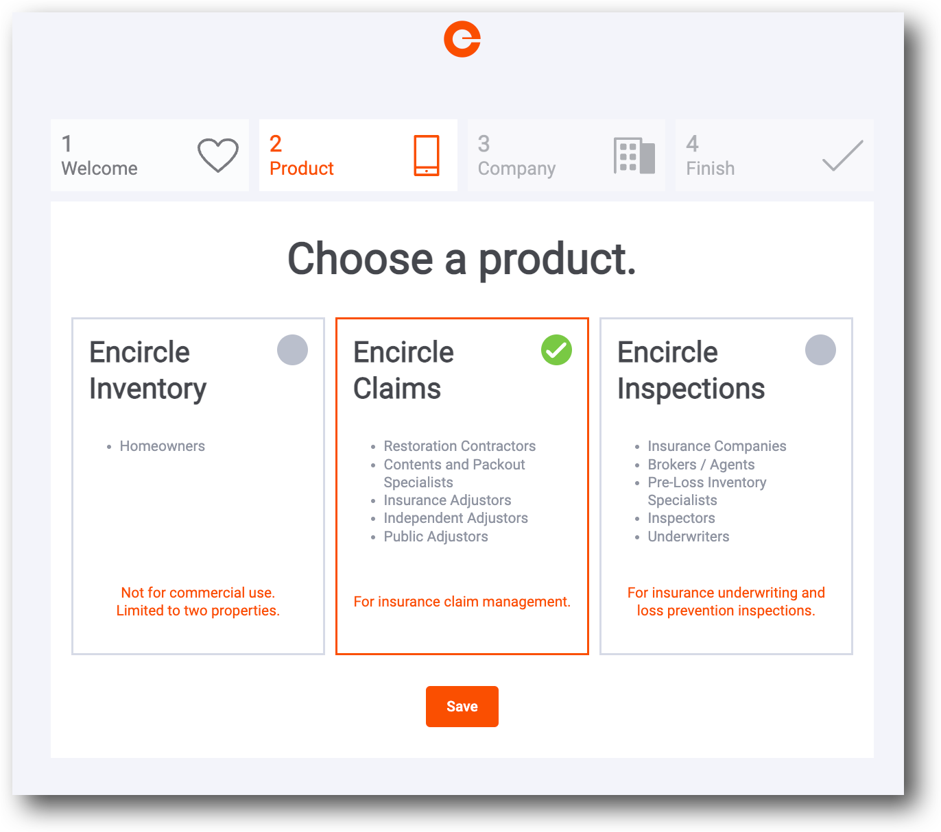
Task: Click the gray circle on Encircle Inventory
Action: (292, 350)
